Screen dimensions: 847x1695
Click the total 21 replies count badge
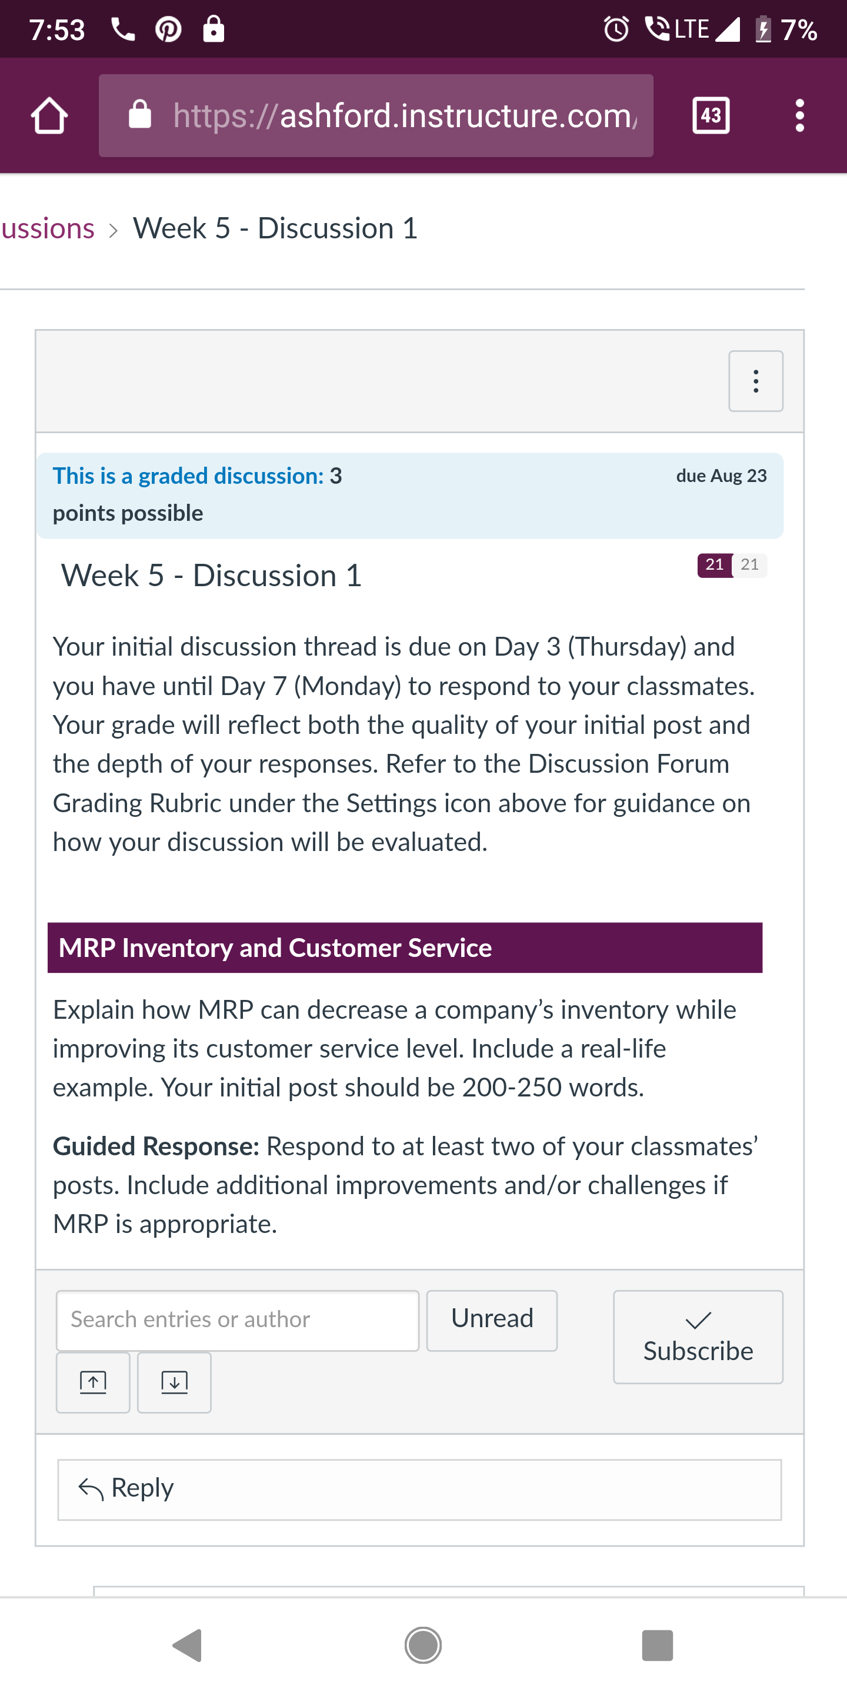[750, 564]
